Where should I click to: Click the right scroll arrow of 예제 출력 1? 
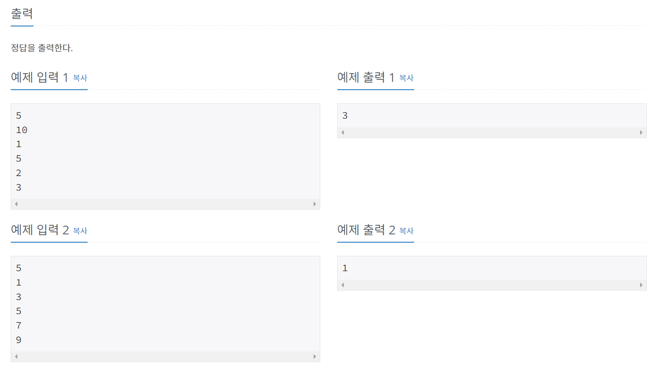641,132
